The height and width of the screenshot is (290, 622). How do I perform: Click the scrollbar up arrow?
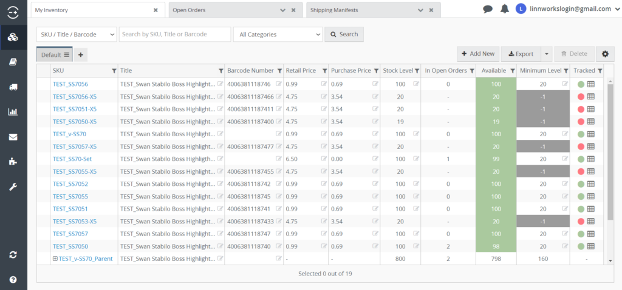tap(610, 81)
